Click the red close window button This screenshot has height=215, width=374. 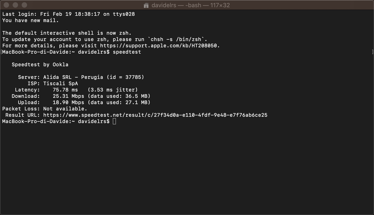pyautogui.click(x=7, y=5)
